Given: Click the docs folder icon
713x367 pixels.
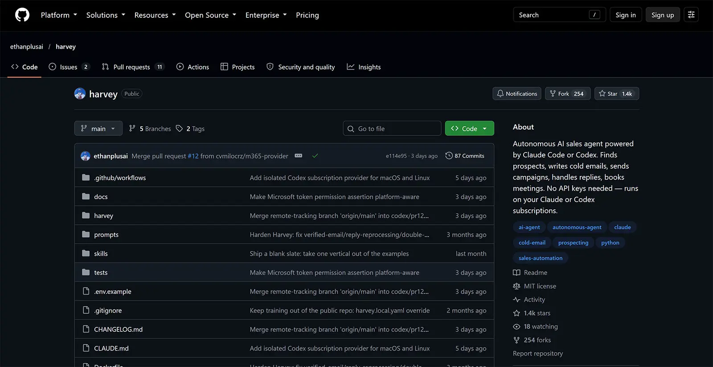Looking at the screenshot, I should tap(86, 196).
